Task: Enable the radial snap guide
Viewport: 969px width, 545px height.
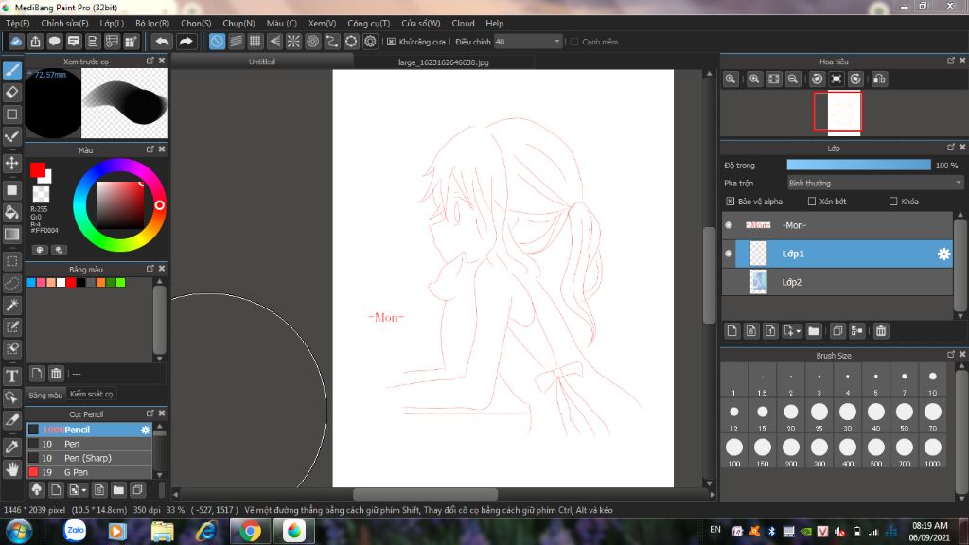Action: 293,42
